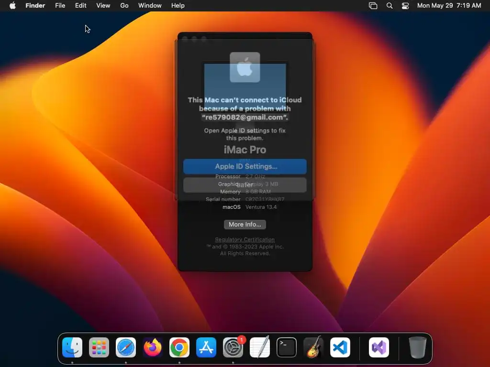Open the Trash in the Dock
Image resolution: width=490 pixels, height=367 pixels.
[x=417, y=347]
